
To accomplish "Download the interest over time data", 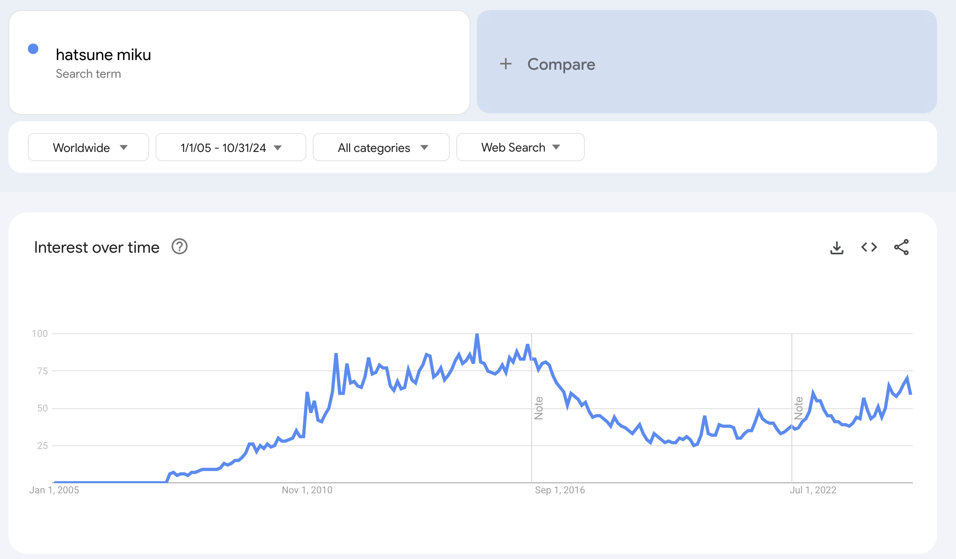I will point(837,247).
